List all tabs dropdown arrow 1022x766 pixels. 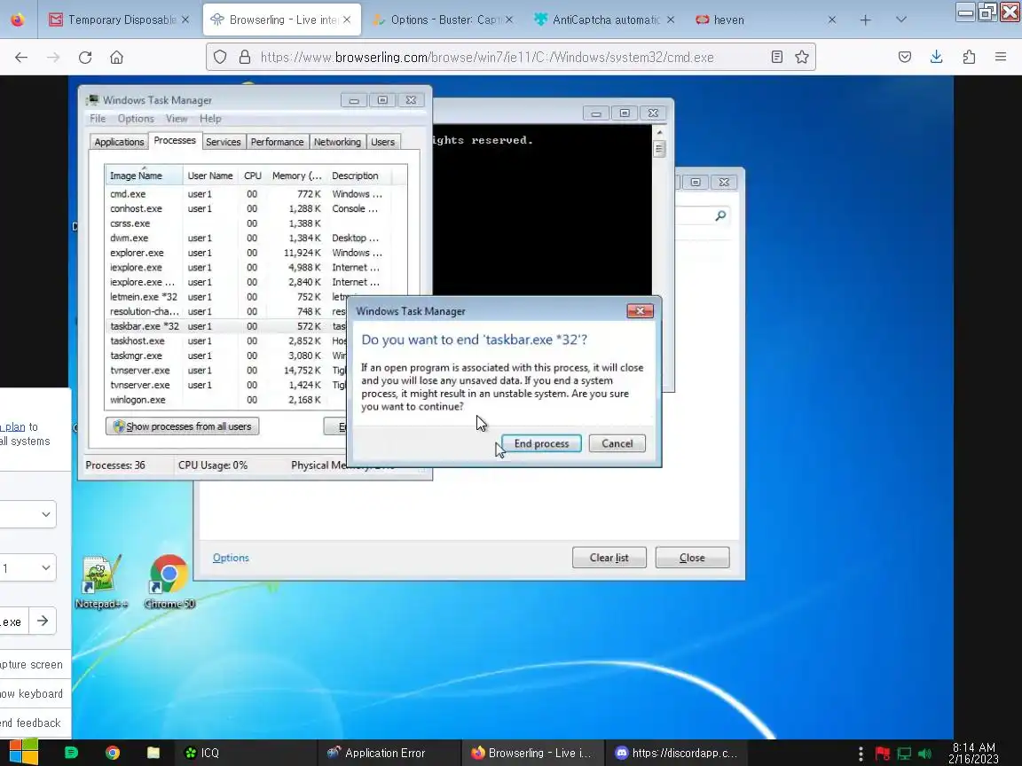click(900, 20)
